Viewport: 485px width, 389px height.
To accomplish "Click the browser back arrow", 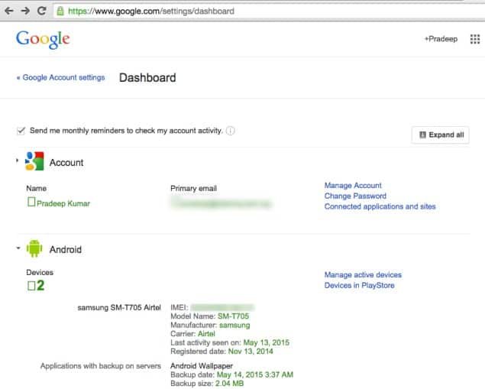I will point(9,11).
